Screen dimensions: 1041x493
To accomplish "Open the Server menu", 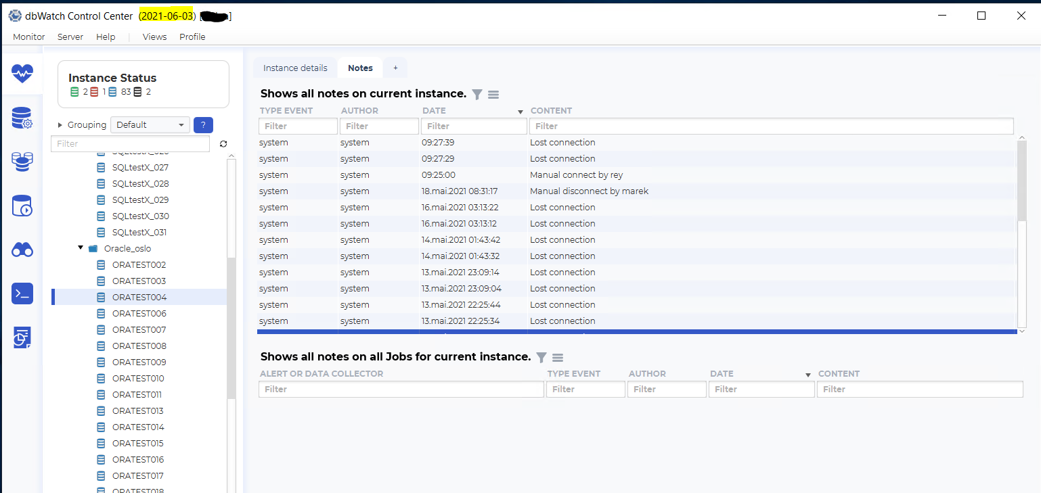I will click(x=70, y=37).
